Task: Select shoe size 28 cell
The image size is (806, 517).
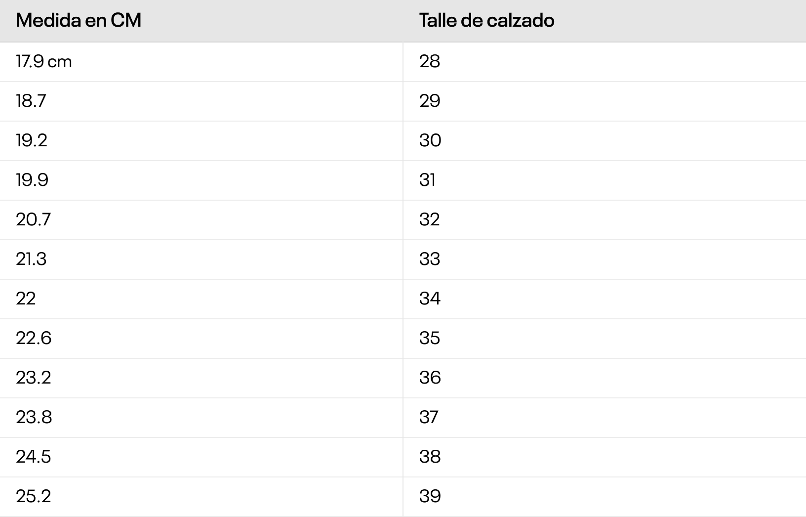Action: (430, 61)
